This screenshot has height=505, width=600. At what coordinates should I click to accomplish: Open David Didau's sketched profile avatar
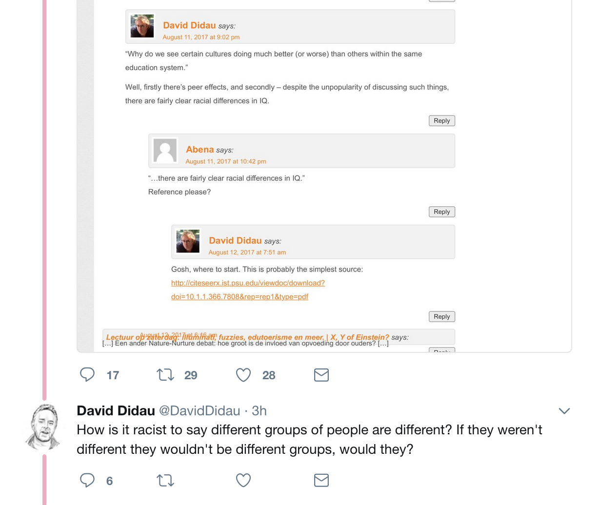(x=44, y=427)
